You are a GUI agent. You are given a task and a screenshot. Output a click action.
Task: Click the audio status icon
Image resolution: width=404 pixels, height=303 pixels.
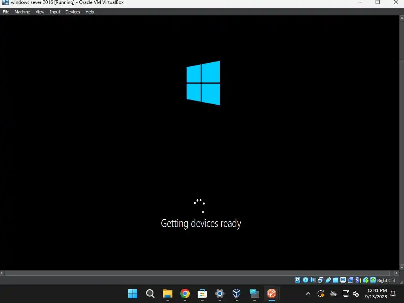pos(313,280)
